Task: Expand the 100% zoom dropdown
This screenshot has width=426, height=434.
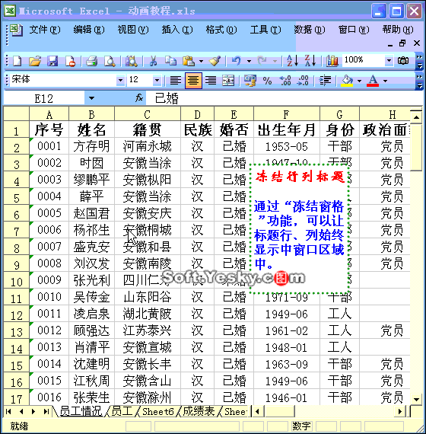Action: tap(389, 60)
